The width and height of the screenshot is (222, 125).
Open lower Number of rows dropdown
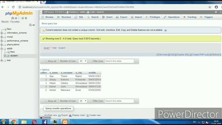pos(83,101)
